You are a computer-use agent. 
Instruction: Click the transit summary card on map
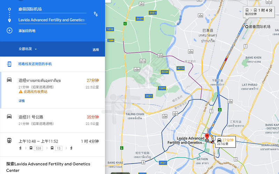(258, 12)
